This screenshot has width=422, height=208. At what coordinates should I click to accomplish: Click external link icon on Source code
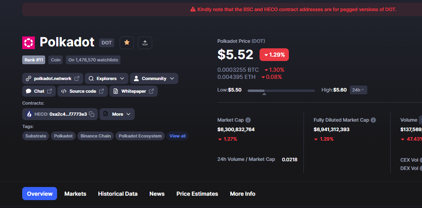pos(101,91)
